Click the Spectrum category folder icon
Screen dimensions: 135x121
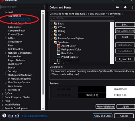point(56,42)
